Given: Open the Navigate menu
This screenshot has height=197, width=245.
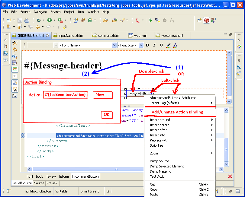Looking at the screenshot, I should point(40,12).
